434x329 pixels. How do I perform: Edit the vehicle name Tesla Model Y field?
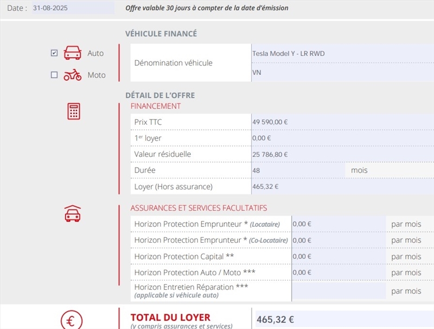tap(343, 53)
